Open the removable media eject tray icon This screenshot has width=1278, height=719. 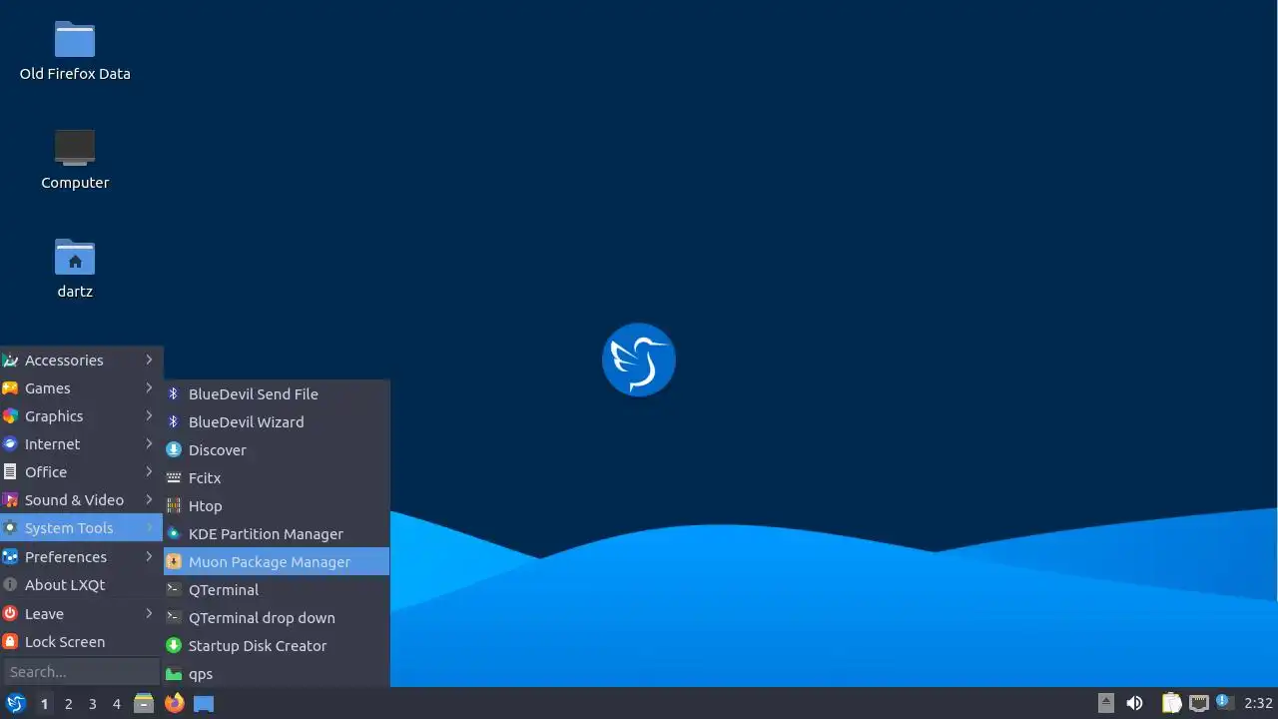1106,703
